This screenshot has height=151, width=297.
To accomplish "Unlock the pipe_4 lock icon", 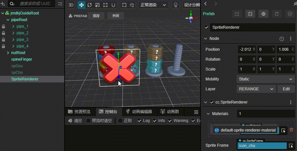I will pyautogui.click(x=3, y=46).
